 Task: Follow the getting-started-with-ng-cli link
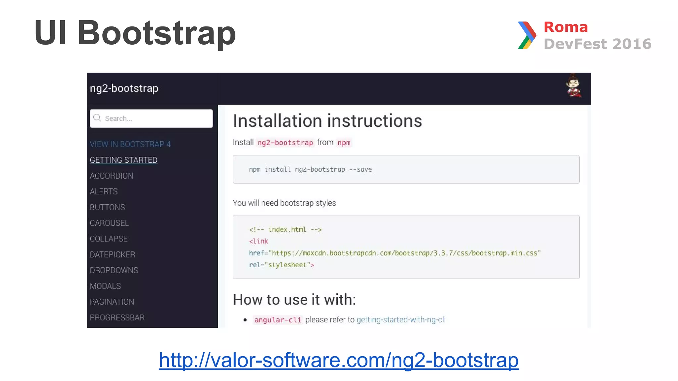click(x=401, y=319)
